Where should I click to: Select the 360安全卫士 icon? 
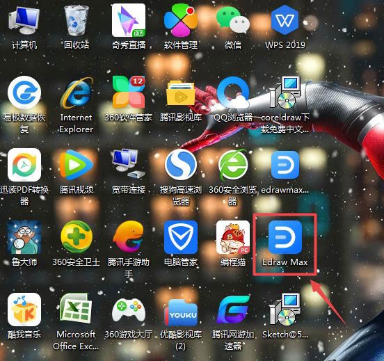pos(77,236)
